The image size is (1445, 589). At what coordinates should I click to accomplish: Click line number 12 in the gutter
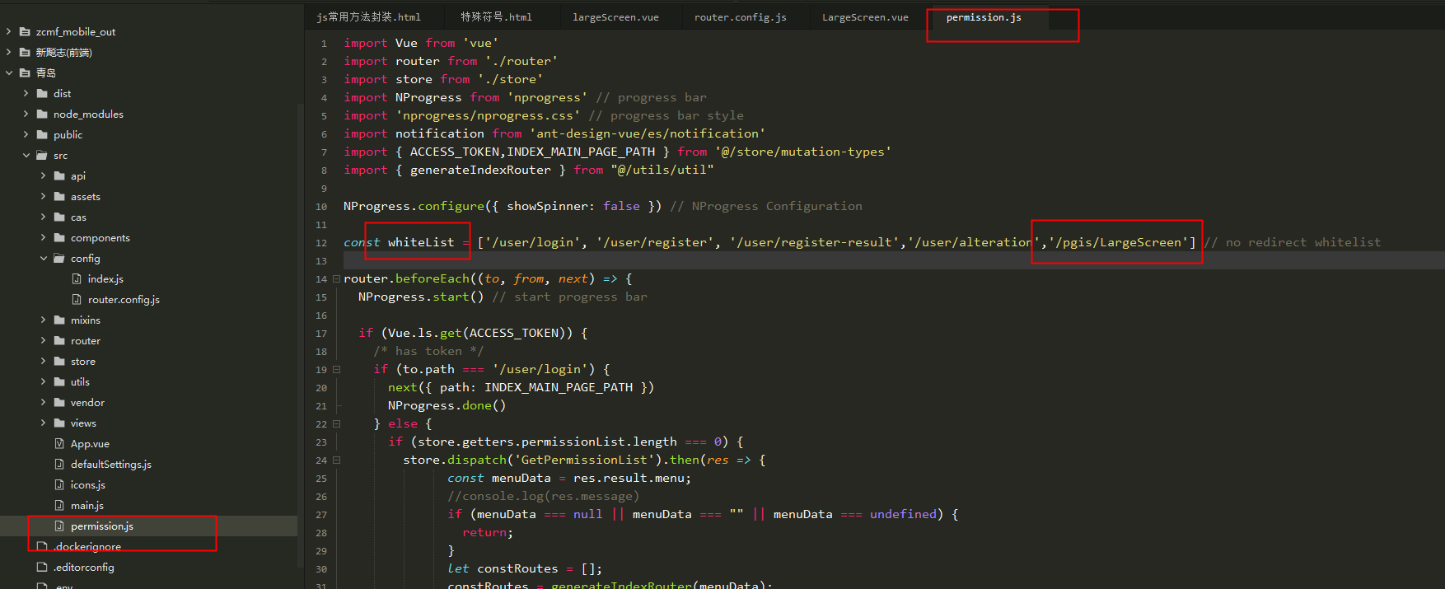click(x=321, y=243)
